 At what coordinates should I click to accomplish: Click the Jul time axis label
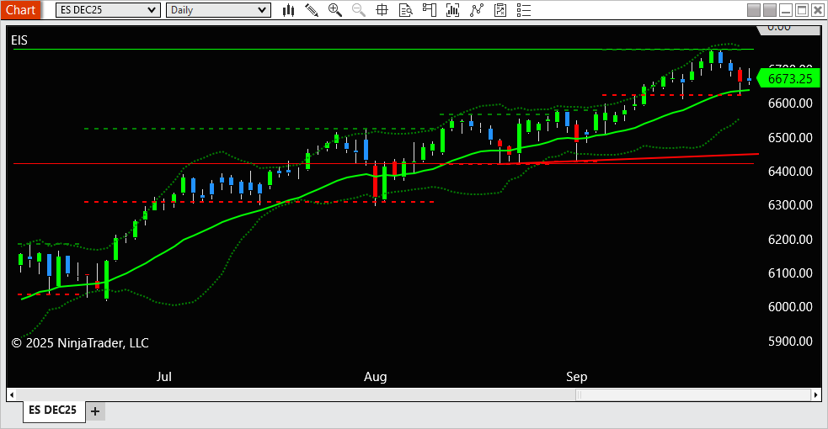(x=163, y=377)
